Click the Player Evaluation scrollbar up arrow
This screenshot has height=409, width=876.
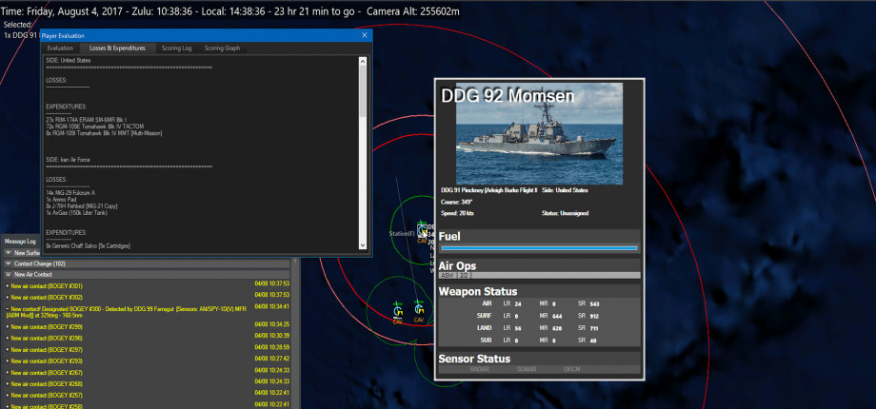(x=363, y=60)
